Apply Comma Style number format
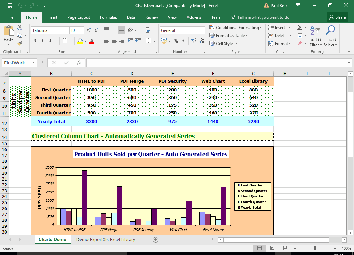The width and height of the screenshot is (354, 255). coord(183,41)
